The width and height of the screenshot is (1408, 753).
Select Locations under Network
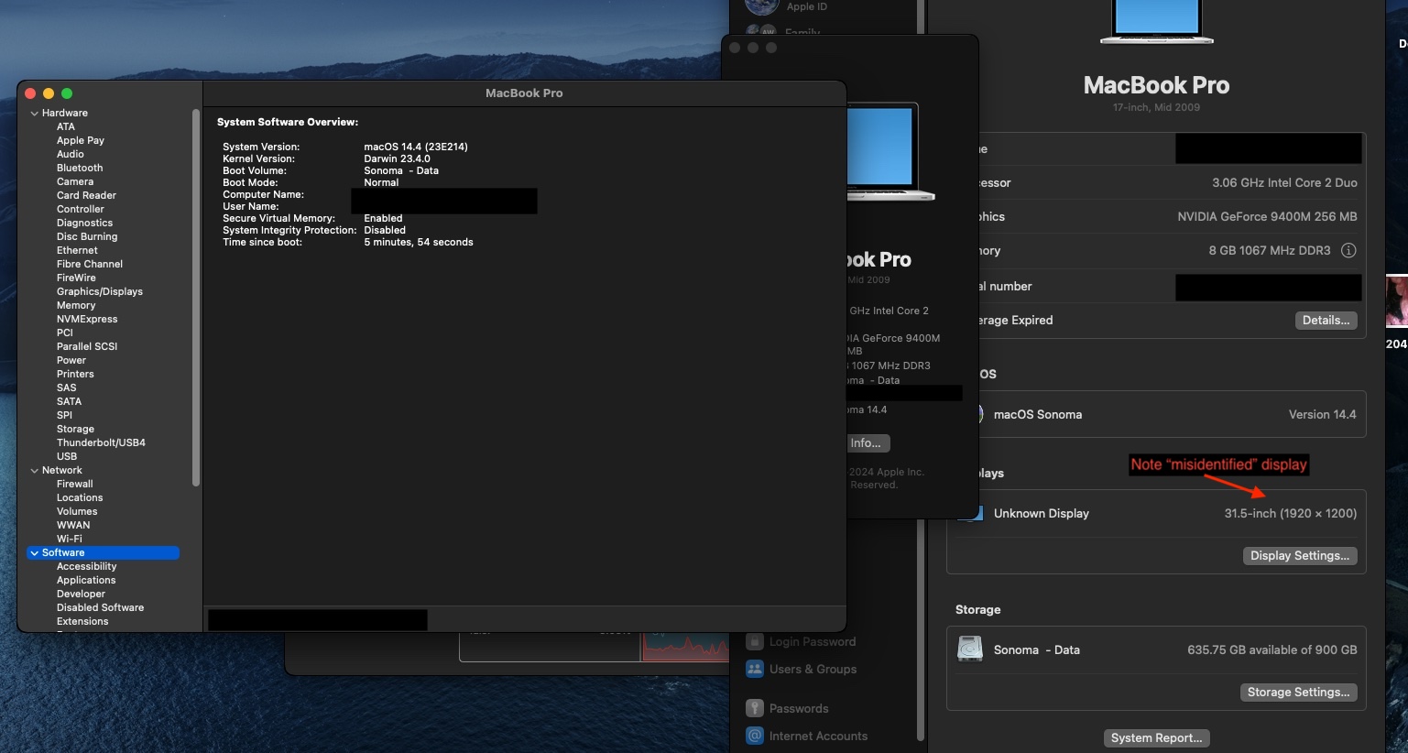(x=80, y=498)
